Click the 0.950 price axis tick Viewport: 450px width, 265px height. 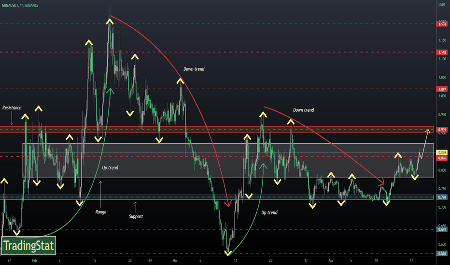tap(442, 115)
